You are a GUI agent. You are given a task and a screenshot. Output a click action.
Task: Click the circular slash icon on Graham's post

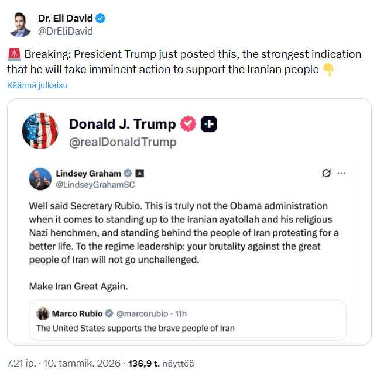[327, 173]
